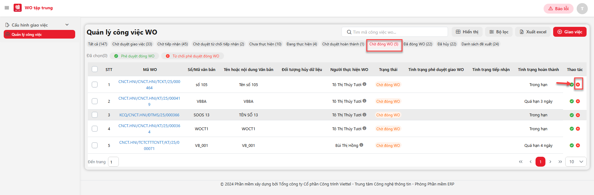Switch to Chưa thực hiện (10) tab
Screen dimensions: 594x195
265,44
